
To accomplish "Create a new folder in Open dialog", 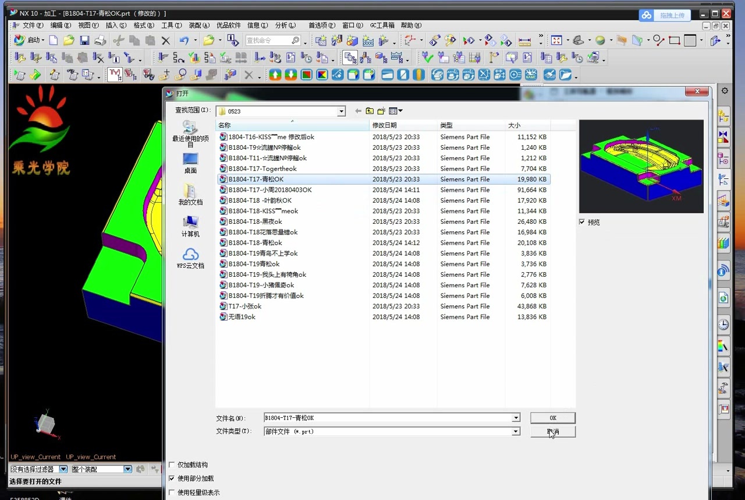I will coord(381,111).
